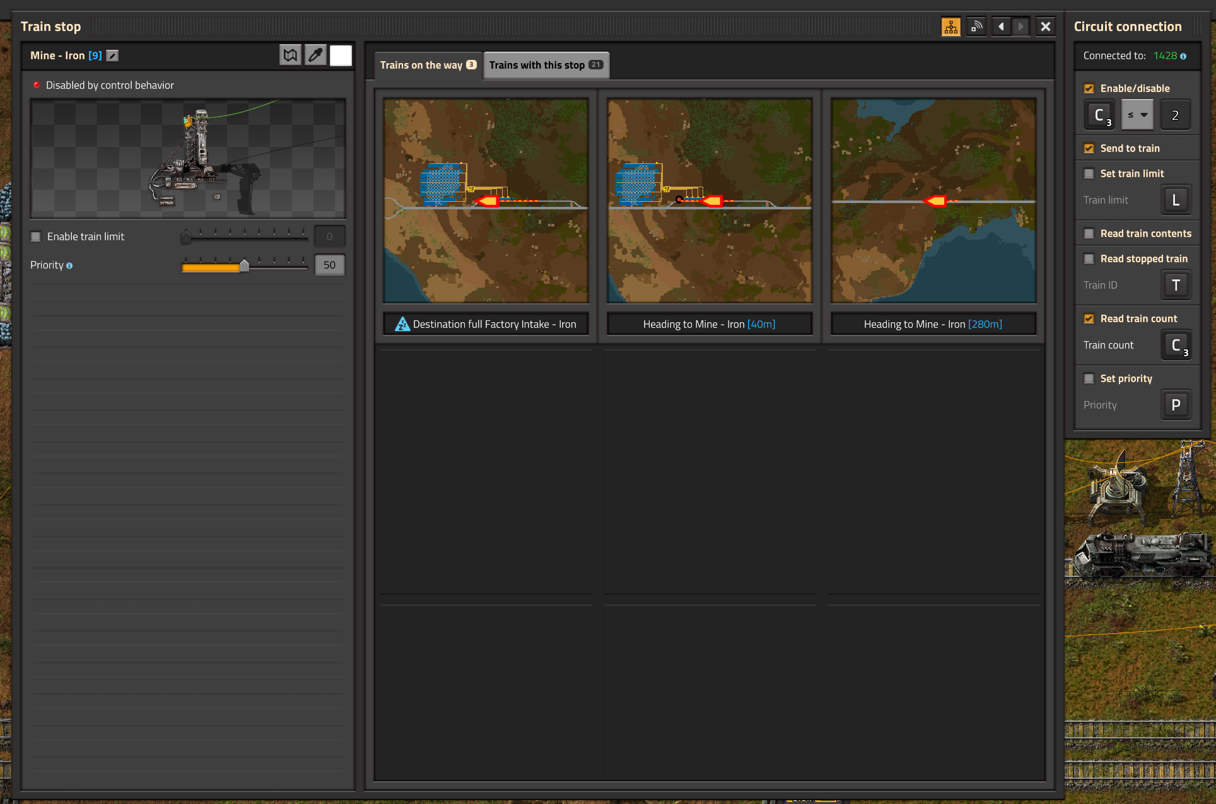Toggle the circuit network connection panel
The image size is (1216, 804).
coord(951,26)
